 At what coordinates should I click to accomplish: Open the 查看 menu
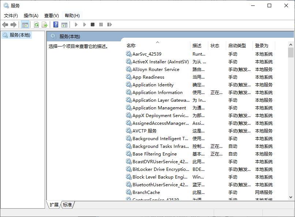[51, 16]
